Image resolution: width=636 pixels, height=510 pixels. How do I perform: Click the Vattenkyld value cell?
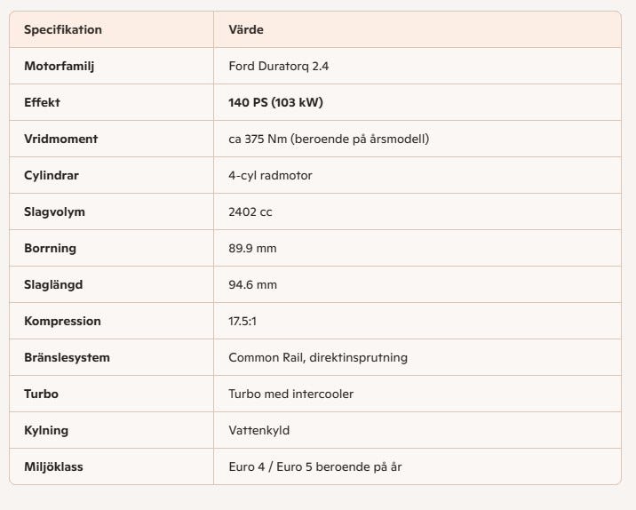coord(259,430)
